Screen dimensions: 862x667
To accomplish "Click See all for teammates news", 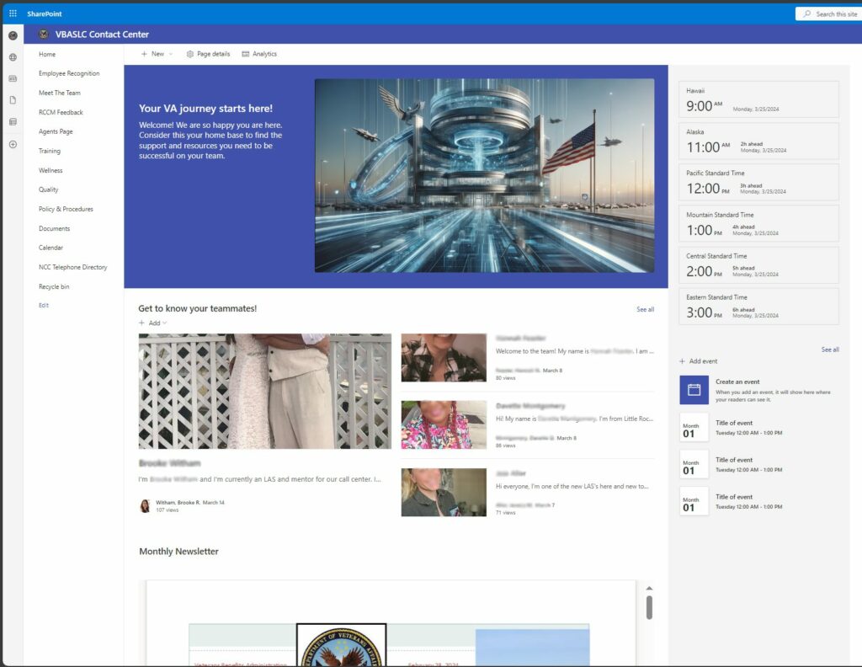I will [645, 310].
